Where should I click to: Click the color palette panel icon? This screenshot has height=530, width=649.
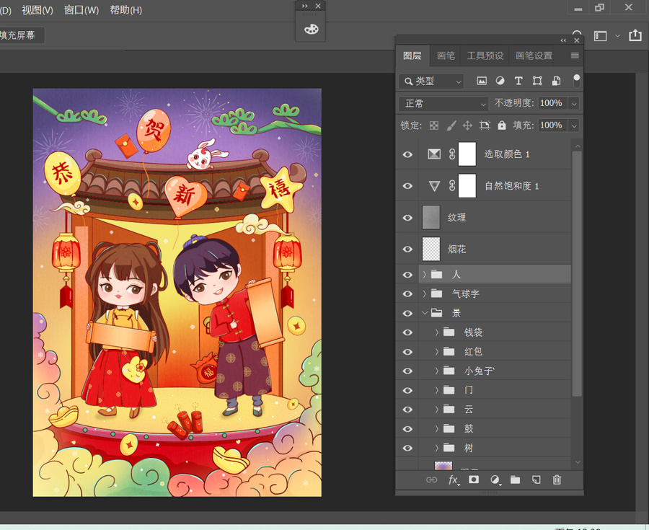click(312, 30)
